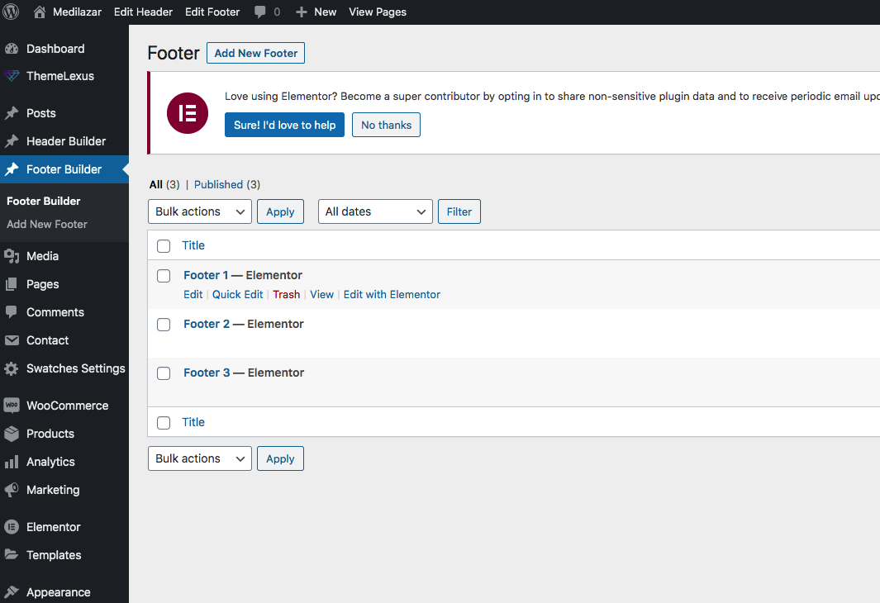Check the Footer 1 checkbox
This screenshot has height=603, width=880.
pyautogui.click(x=164, y=276)
